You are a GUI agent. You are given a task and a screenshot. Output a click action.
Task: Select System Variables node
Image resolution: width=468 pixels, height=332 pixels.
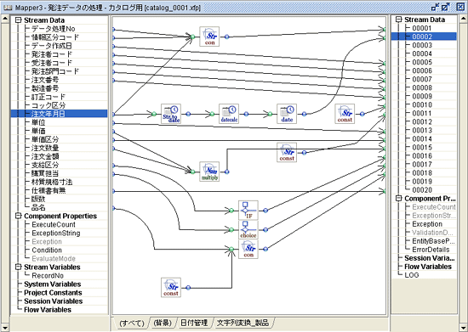point(52,284)
